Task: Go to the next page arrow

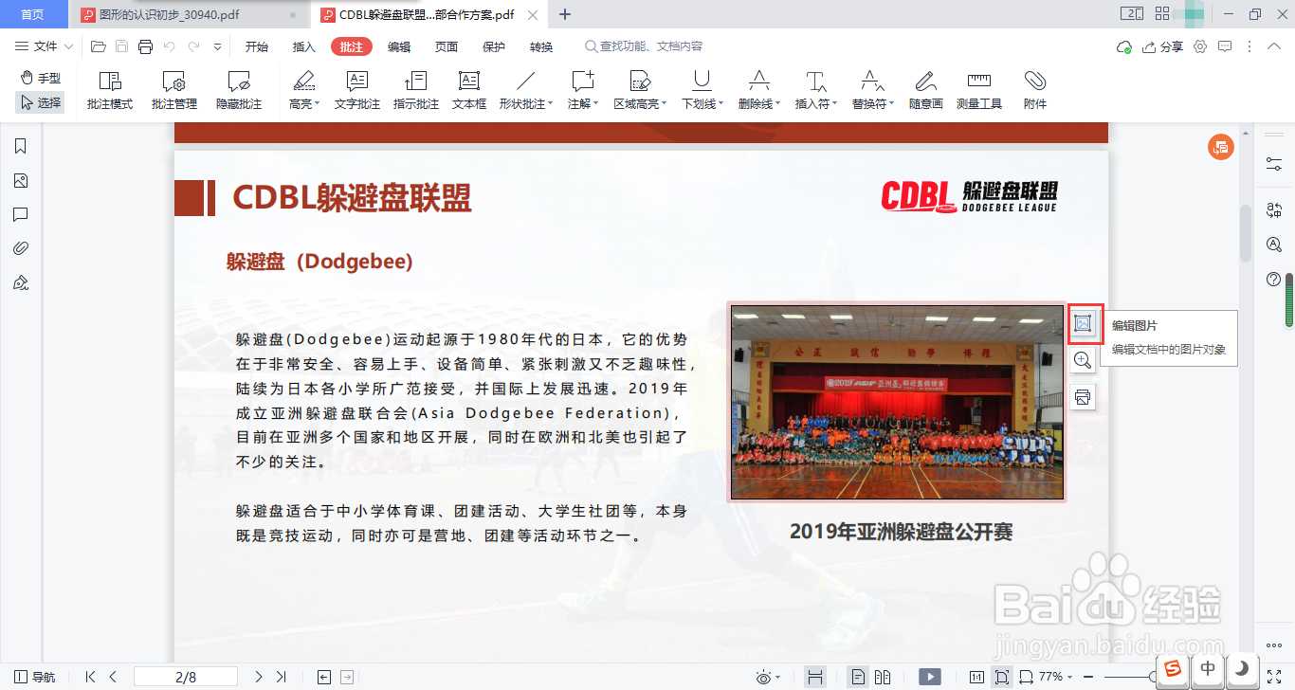Action: [x=259, y=677]
